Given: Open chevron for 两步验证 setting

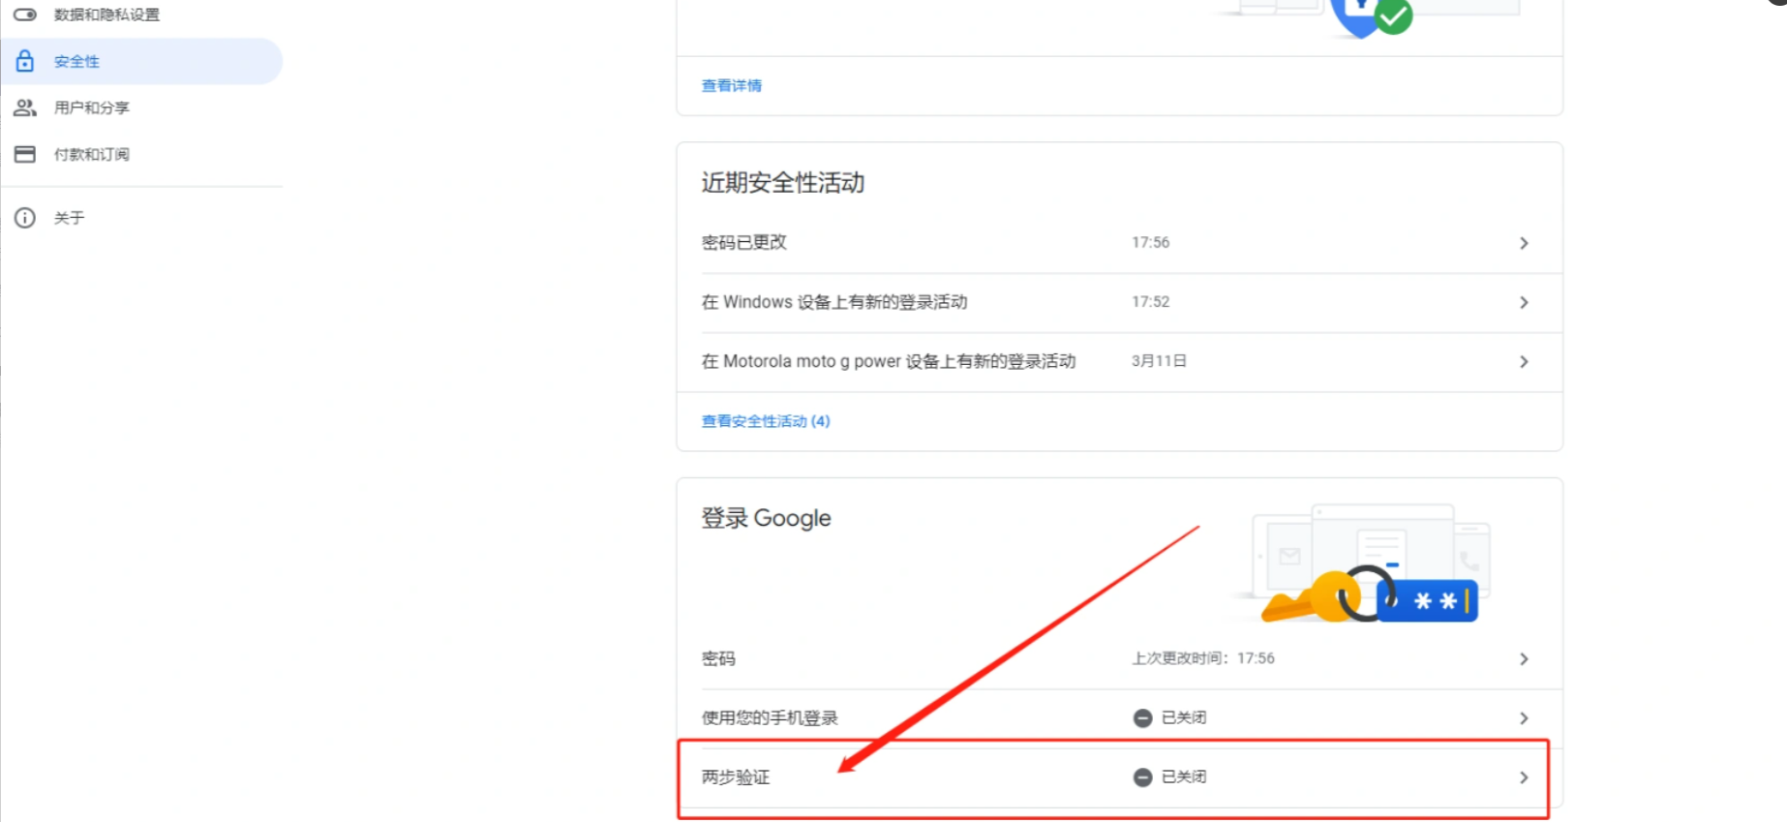Looking at the screenshot, I should (1523, 777).
